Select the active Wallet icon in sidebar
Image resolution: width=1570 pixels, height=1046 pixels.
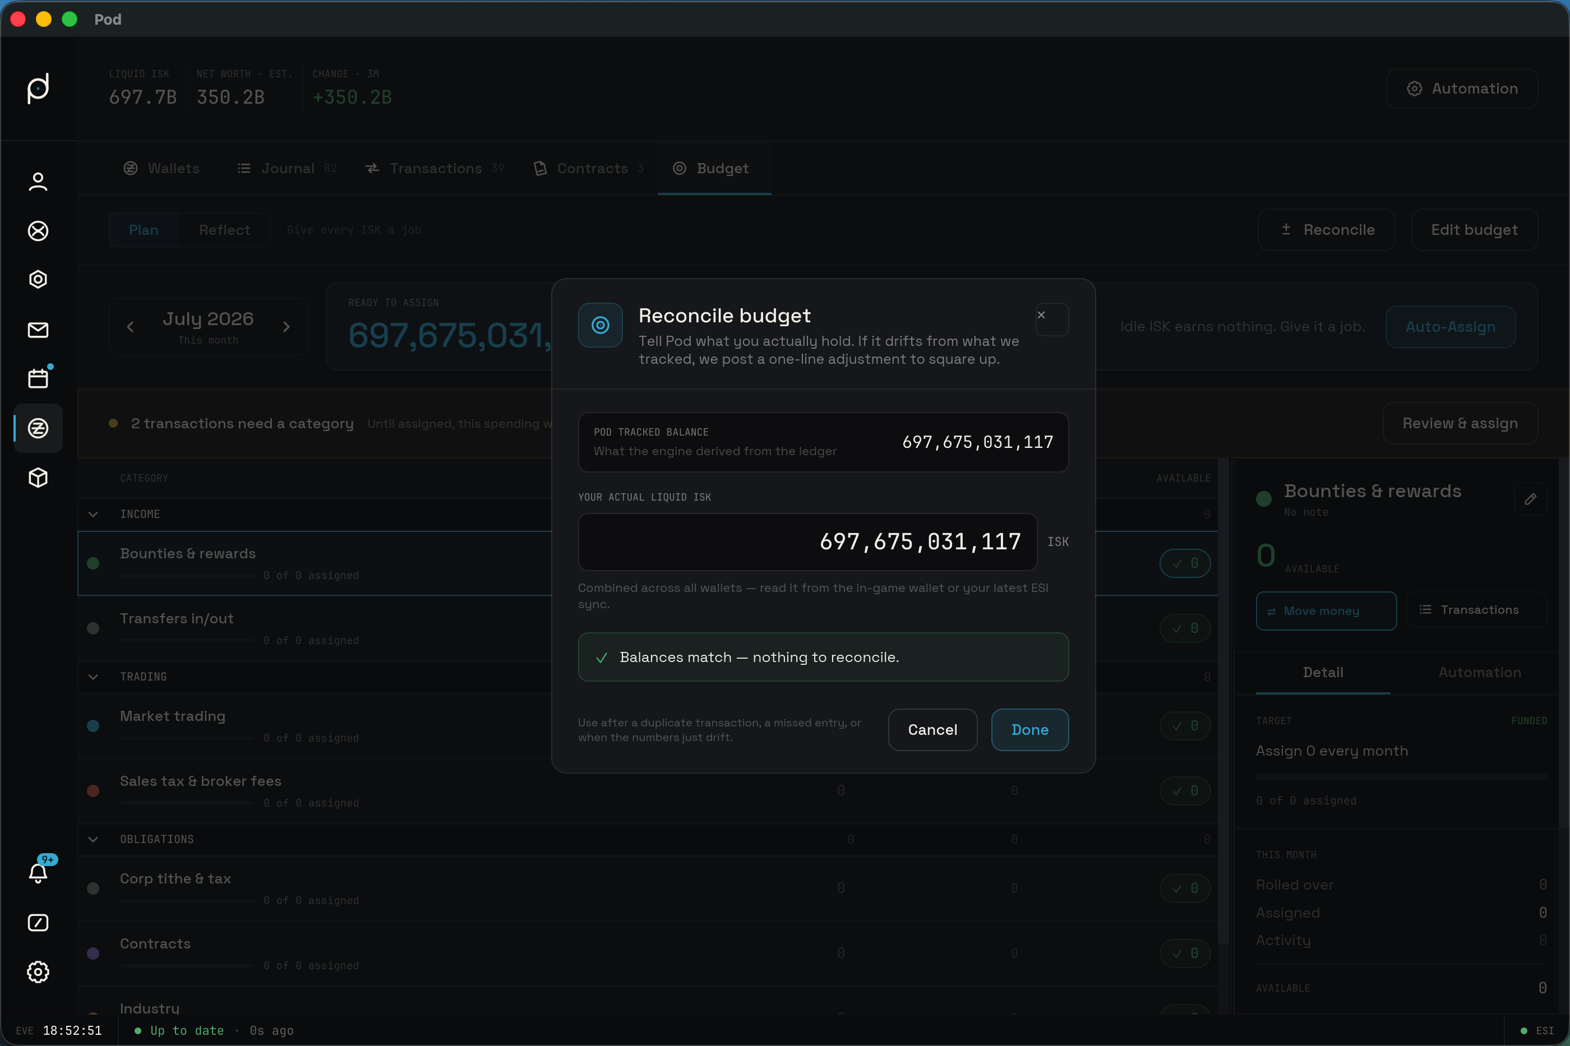38,428
